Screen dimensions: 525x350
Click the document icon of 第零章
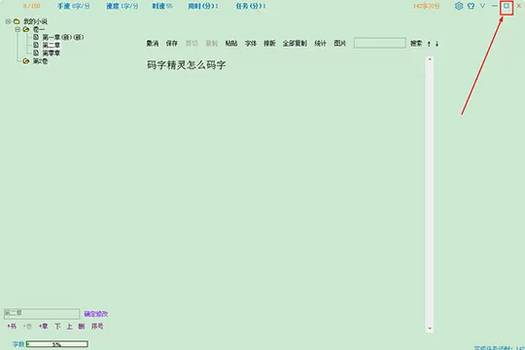(x=36, y=52)
